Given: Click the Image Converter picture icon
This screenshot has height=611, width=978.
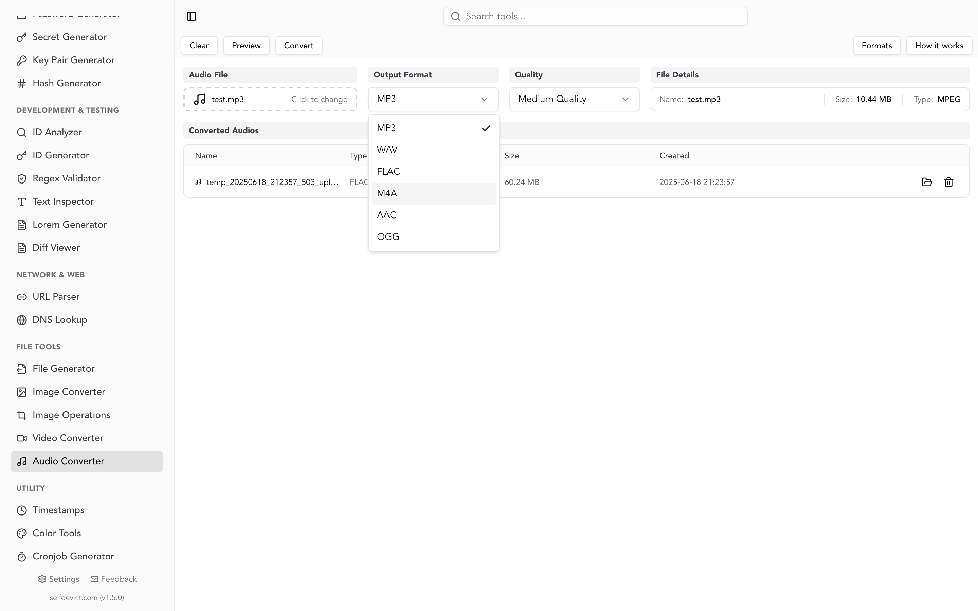Looking at the screenshot, I should click(22, 392).
